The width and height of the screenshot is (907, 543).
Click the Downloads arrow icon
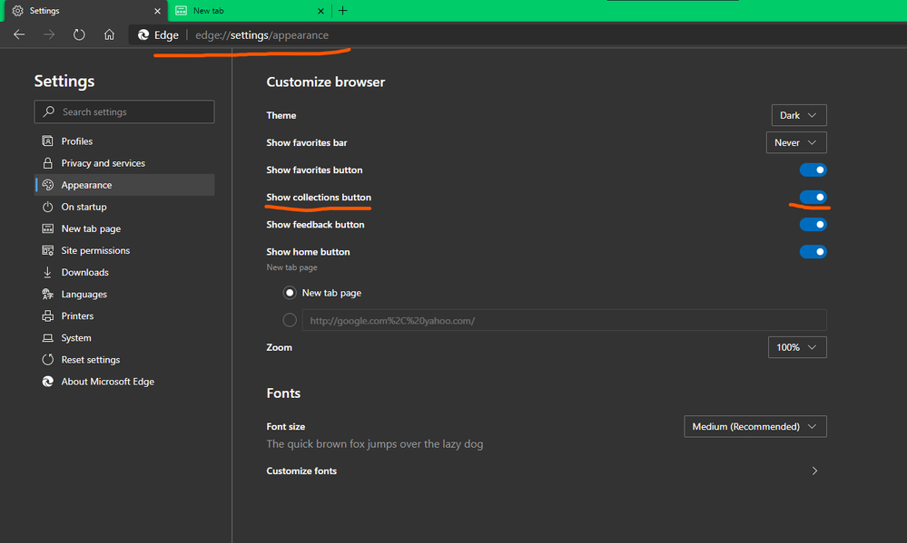tap(48, 272)
